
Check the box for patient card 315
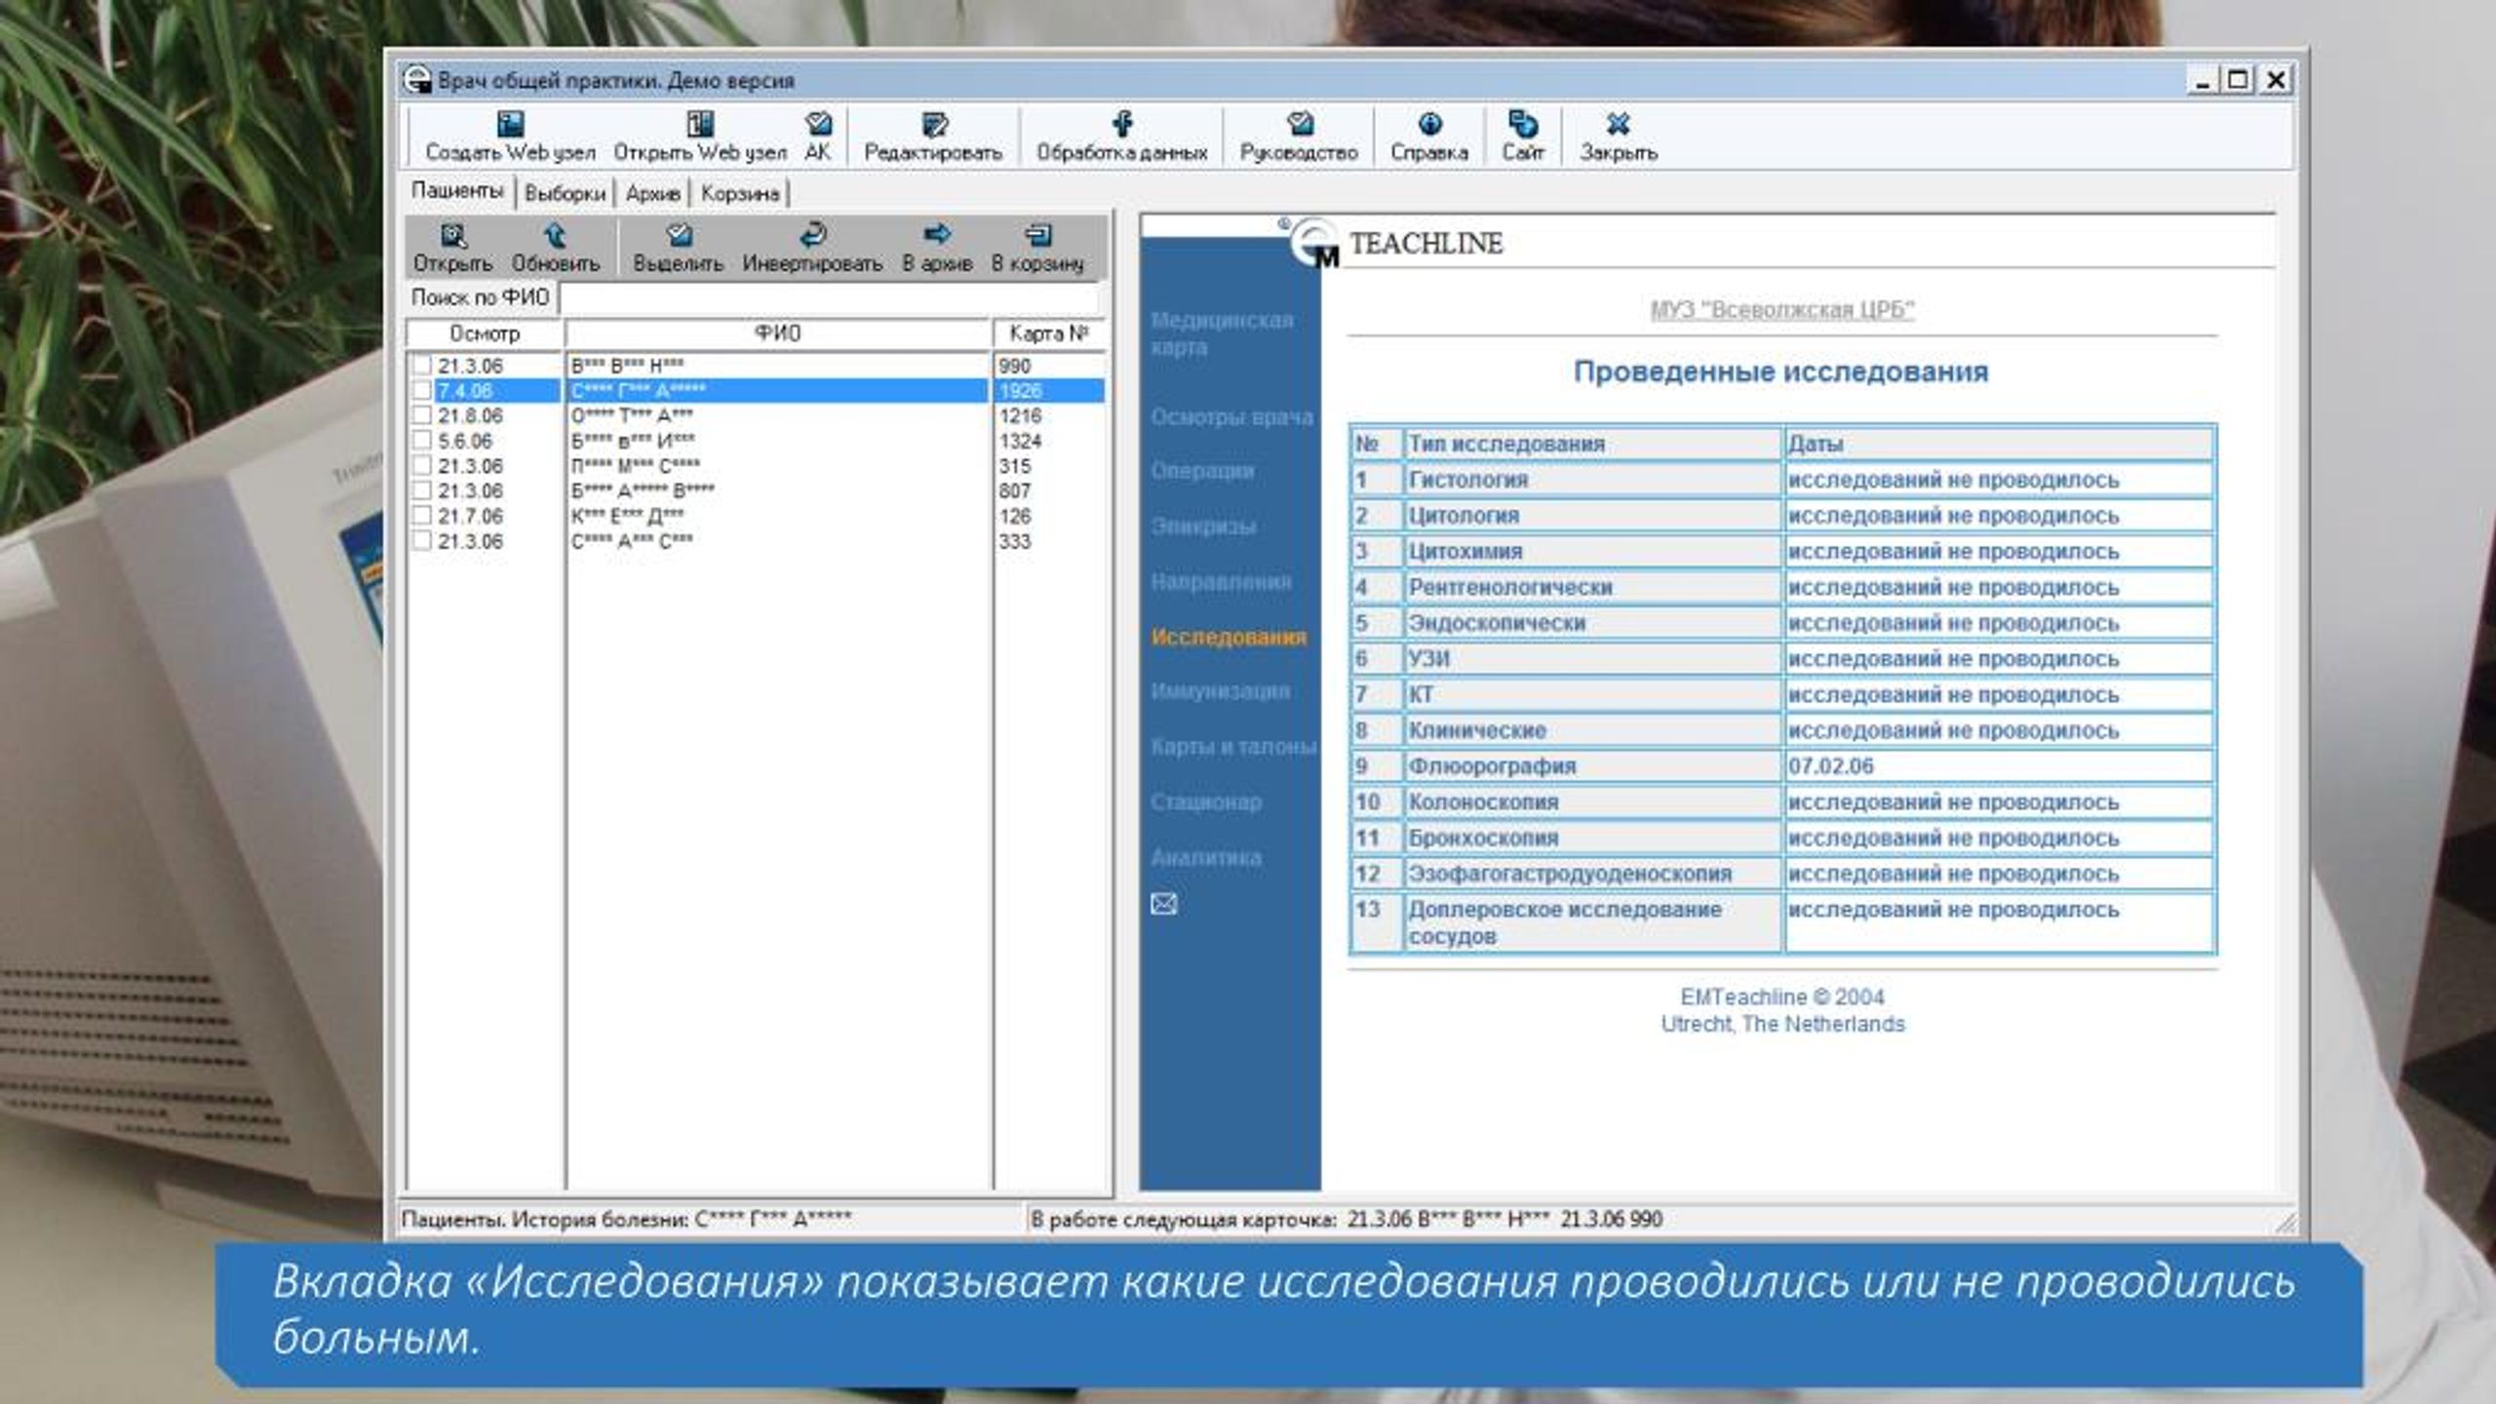coord(422,466)
